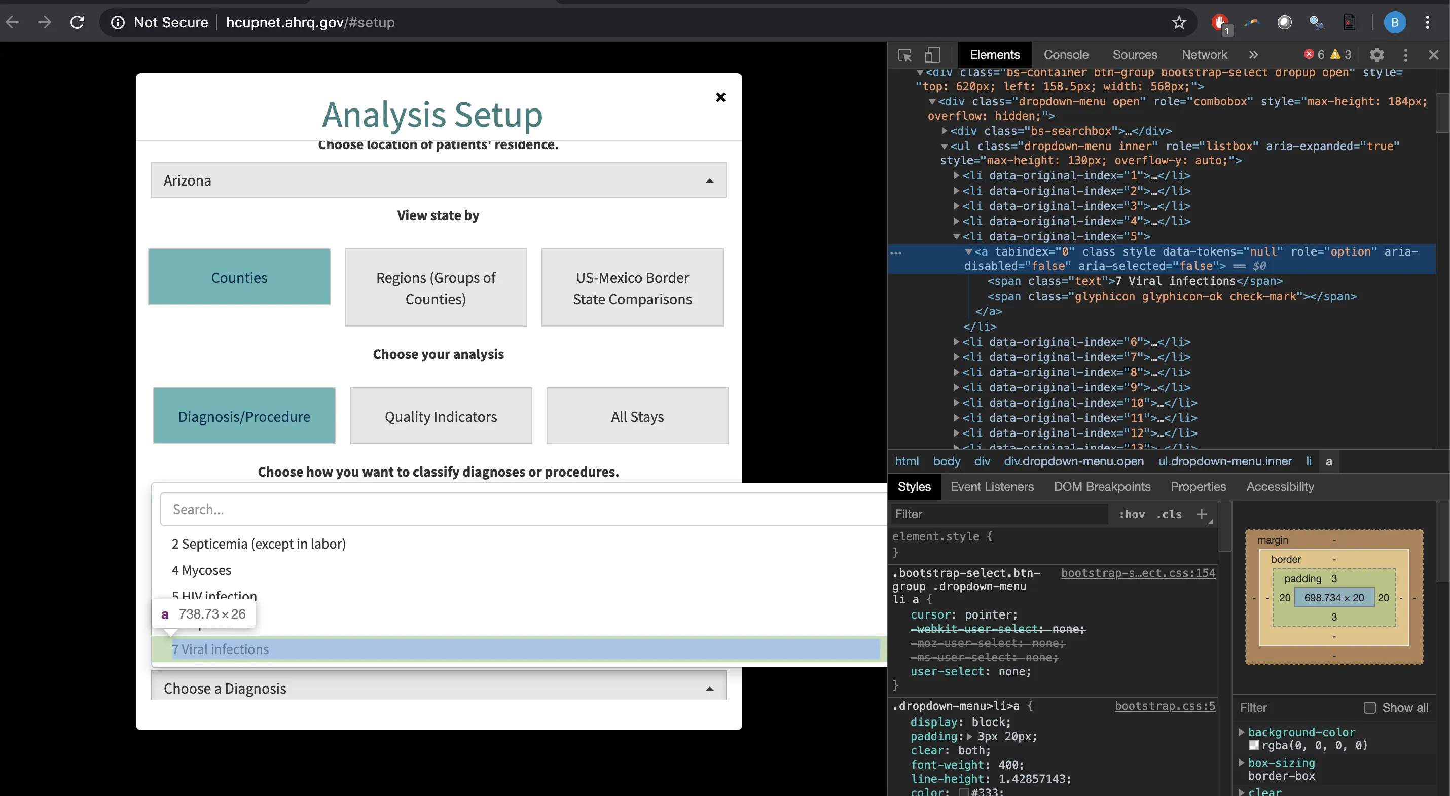Image resolution: width=1450 pixels, height=796 pixels.
Task: Show more DevTools tabs chevron
Action: point(1253,55)
